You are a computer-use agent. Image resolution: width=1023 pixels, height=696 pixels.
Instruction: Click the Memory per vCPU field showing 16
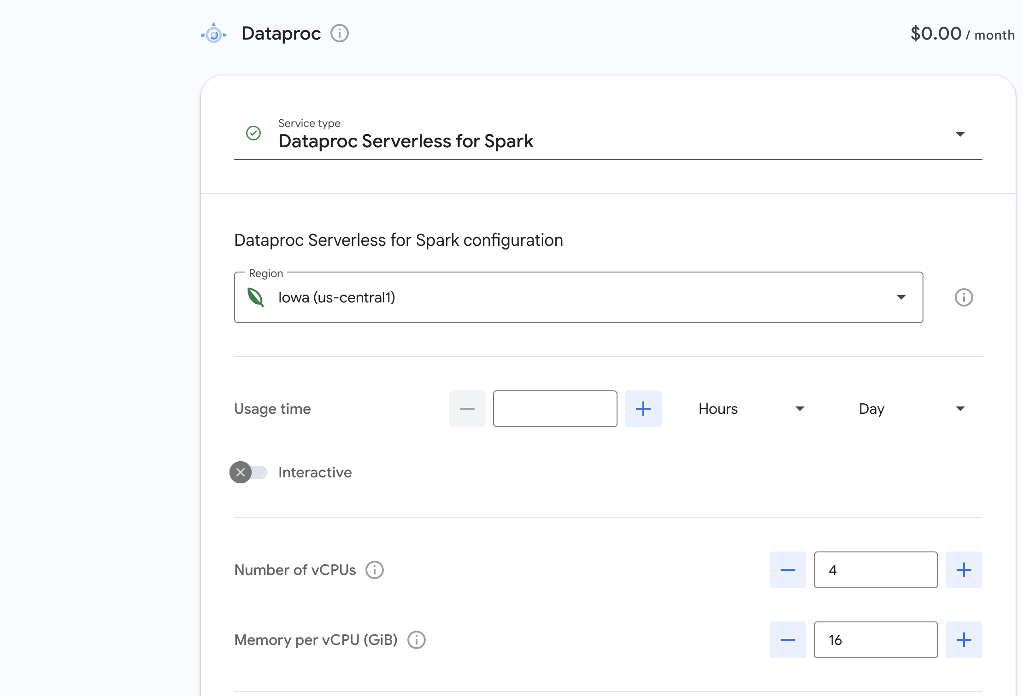tap(876, 640)
